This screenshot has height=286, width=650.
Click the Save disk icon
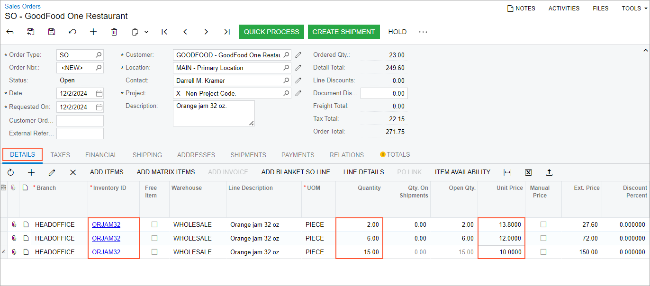click(x=52, y=32)
